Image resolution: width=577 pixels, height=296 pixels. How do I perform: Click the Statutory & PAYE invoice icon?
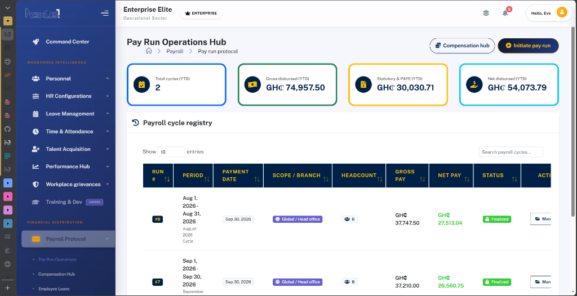[363, 84]
